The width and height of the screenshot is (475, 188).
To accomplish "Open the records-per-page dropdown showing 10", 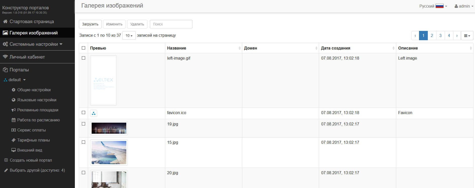I will tap(129, 36).
